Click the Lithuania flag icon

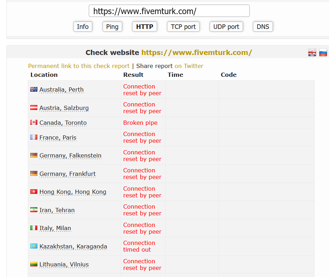(34, 264)
